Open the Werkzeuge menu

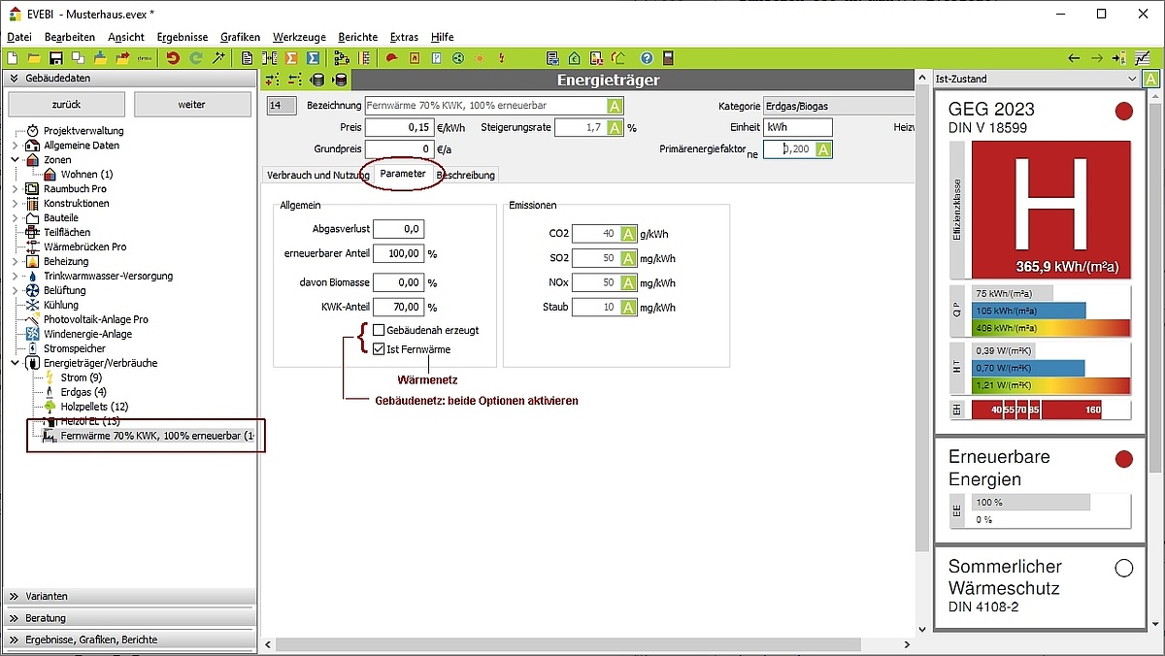click(x=299, y=37)
